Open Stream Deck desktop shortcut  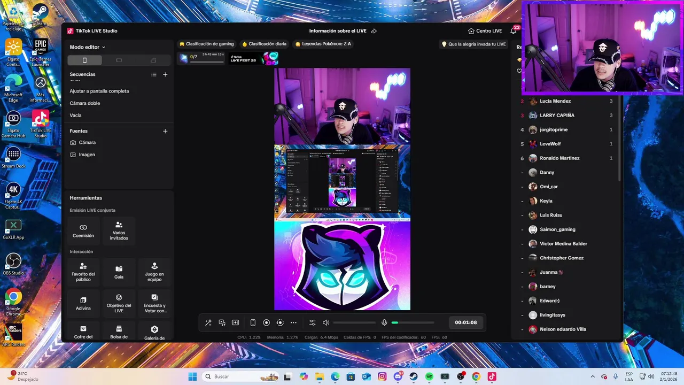pyautogui.click(x=13, y=158)
